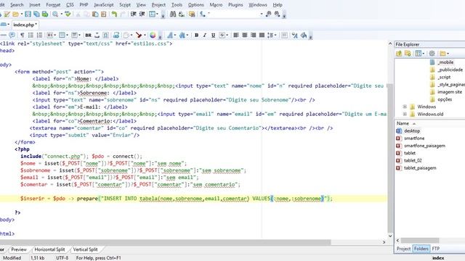Screen dimensions: 465x261
Task: Open the color picker wheel
Action: [153, 36]
